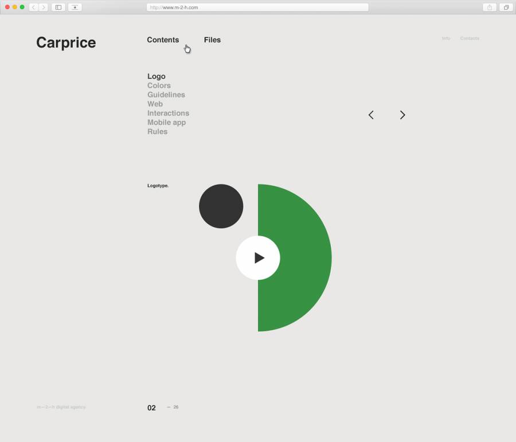Show all tabs using the tabs icon

(x=506, y=7)
